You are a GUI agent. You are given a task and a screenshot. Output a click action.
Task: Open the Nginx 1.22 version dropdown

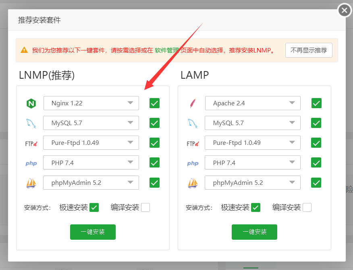(91, 103)
